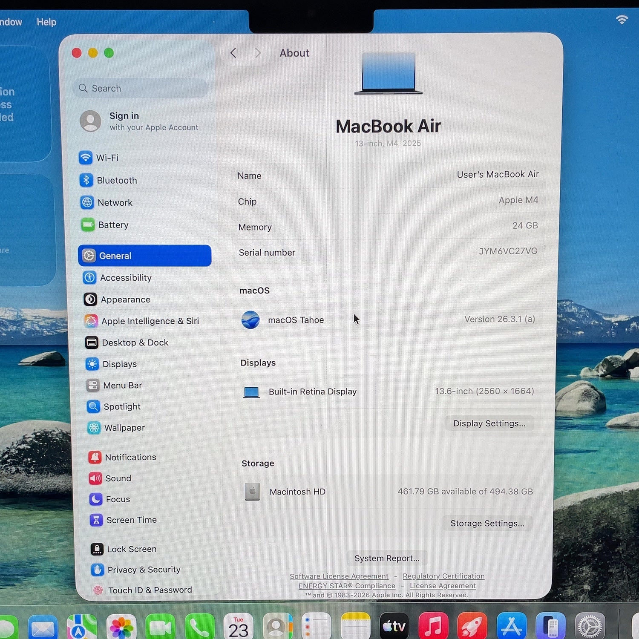
Task: Open the Music app in Dock
Action: [x=433, y=626]
